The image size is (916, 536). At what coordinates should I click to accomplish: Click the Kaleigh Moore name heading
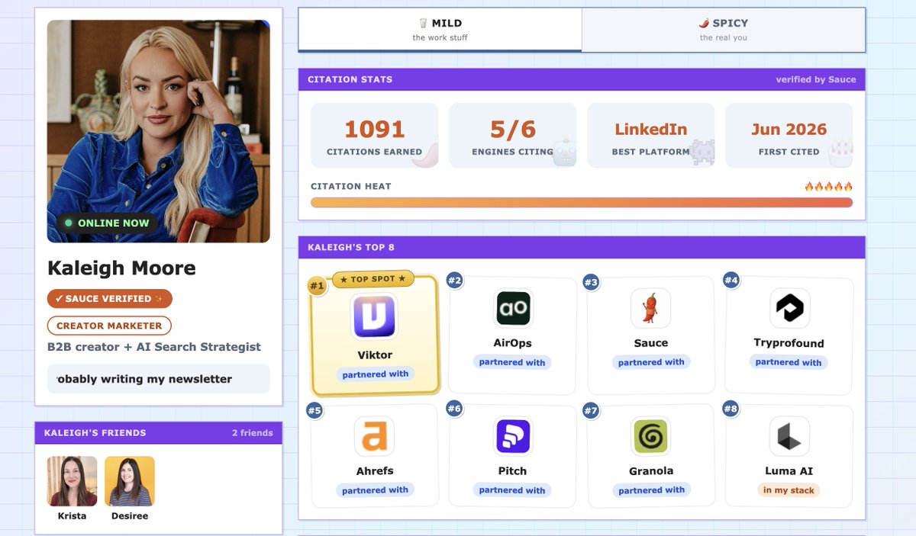[121, 268]
